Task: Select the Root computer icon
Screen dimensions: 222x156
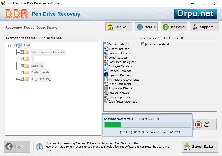Action: coord(20,45)
